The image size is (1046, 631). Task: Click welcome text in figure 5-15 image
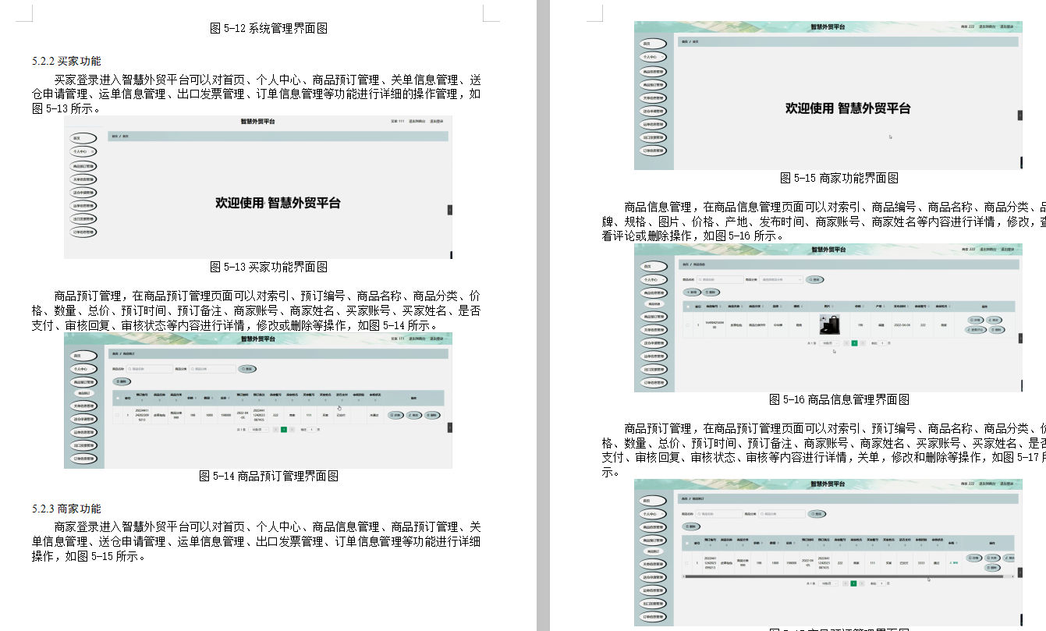coord(848,108)
